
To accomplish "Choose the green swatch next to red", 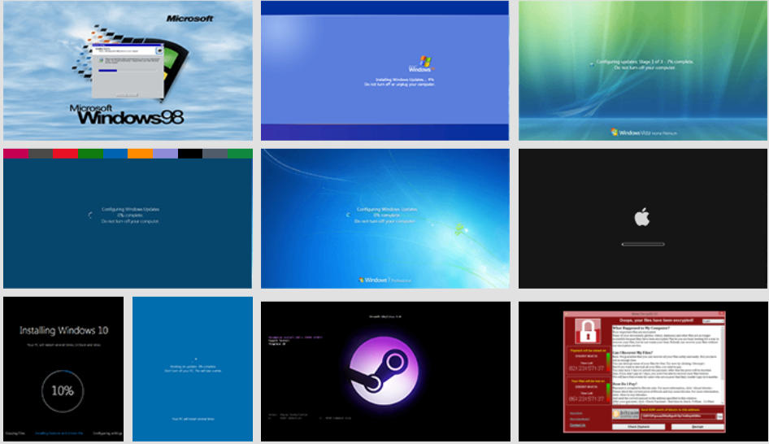I will tap(91, 154).
